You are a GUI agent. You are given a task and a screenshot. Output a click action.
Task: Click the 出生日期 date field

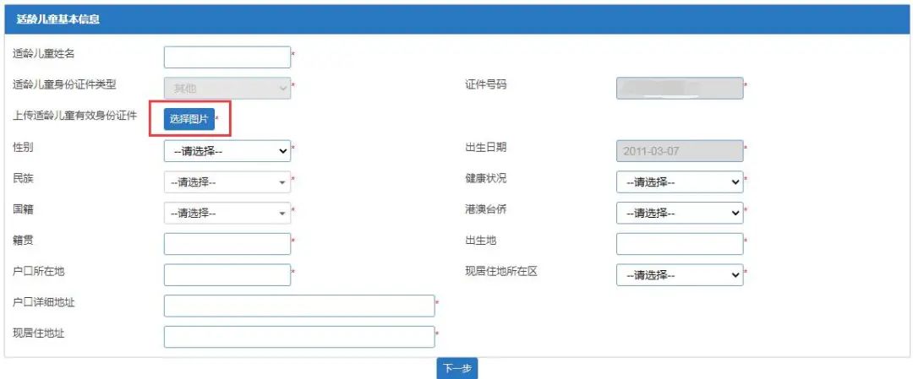pyautogui.click(x=679, y=151)
